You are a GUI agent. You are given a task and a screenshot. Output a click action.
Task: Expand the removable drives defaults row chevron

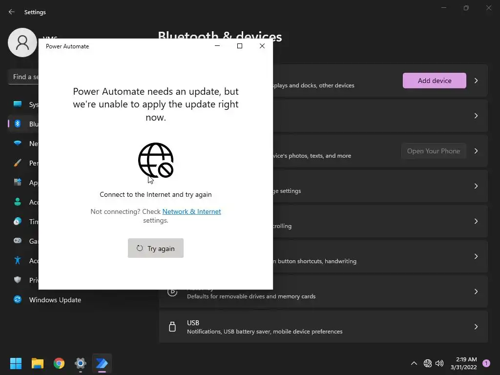pos(476,292)
